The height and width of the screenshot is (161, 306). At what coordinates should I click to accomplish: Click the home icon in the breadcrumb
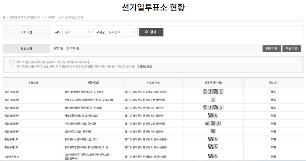point(4,17)
